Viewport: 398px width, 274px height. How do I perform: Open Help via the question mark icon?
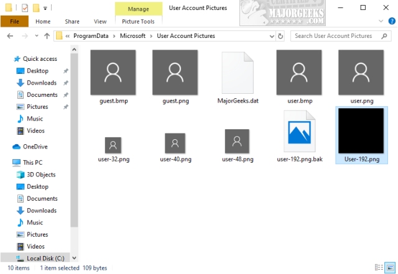(392, 21)
